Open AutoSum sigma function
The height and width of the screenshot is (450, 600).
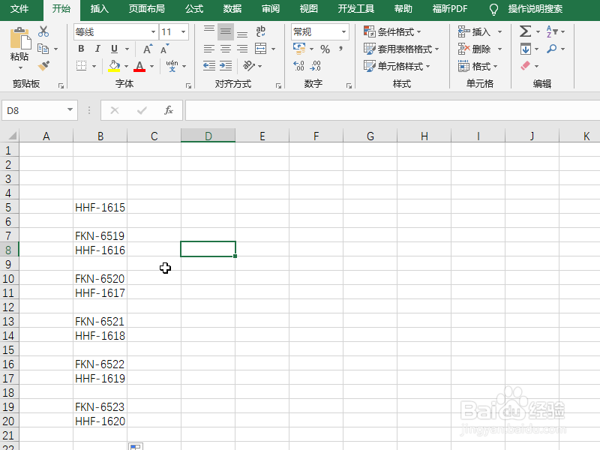click(526, 31)
